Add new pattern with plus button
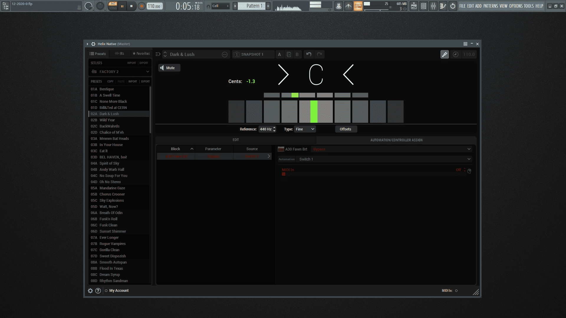The width and height of the screenshot is (566, 318). point(268,6)
